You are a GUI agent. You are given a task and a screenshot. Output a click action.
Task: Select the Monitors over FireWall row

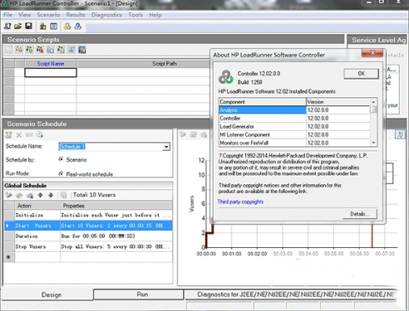pos(294,143)
